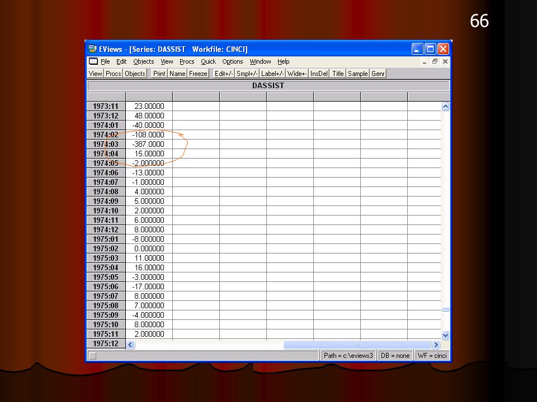Open the Edit menu
Image resolution: width=537 pixels, height=402 pixels.
pos(121,61)
